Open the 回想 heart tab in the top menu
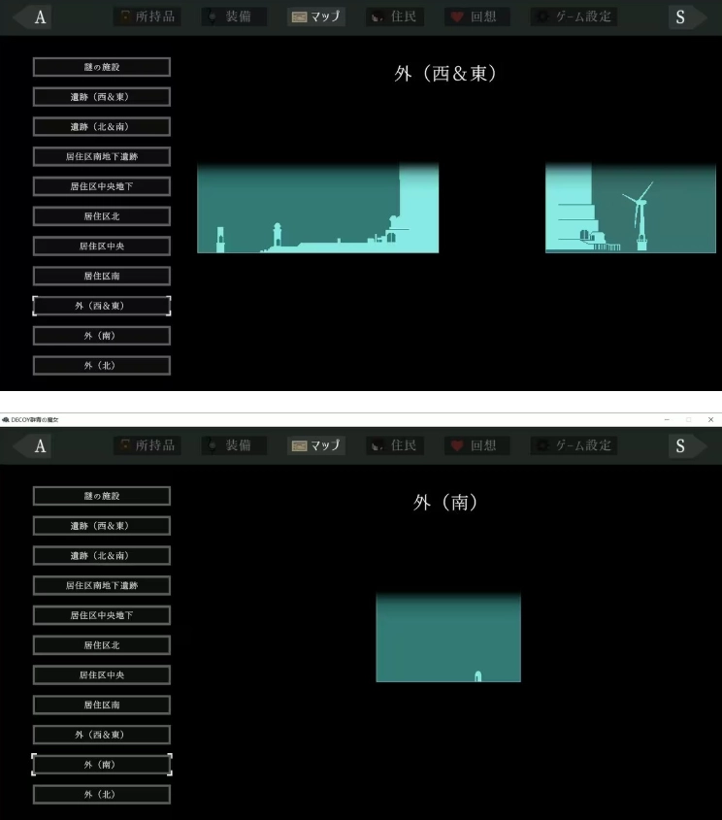Image resolution: width=722 pixels, height=820 pixels. pos(476,16)
